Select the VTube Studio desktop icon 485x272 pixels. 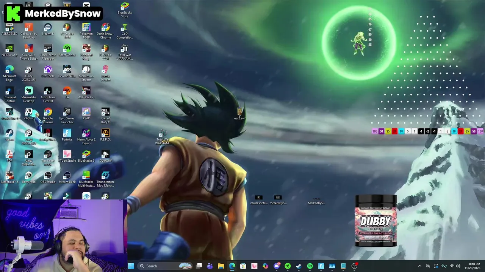67,157
